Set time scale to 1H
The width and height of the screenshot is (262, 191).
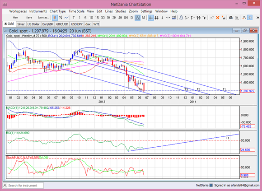pos(108,18)
